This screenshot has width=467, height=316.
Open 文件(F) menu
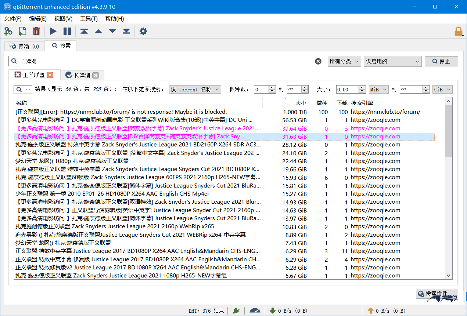coord(13,19)
